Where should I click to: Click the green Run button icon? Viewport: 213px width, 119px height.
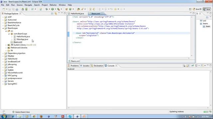click(x=53, y=9)
